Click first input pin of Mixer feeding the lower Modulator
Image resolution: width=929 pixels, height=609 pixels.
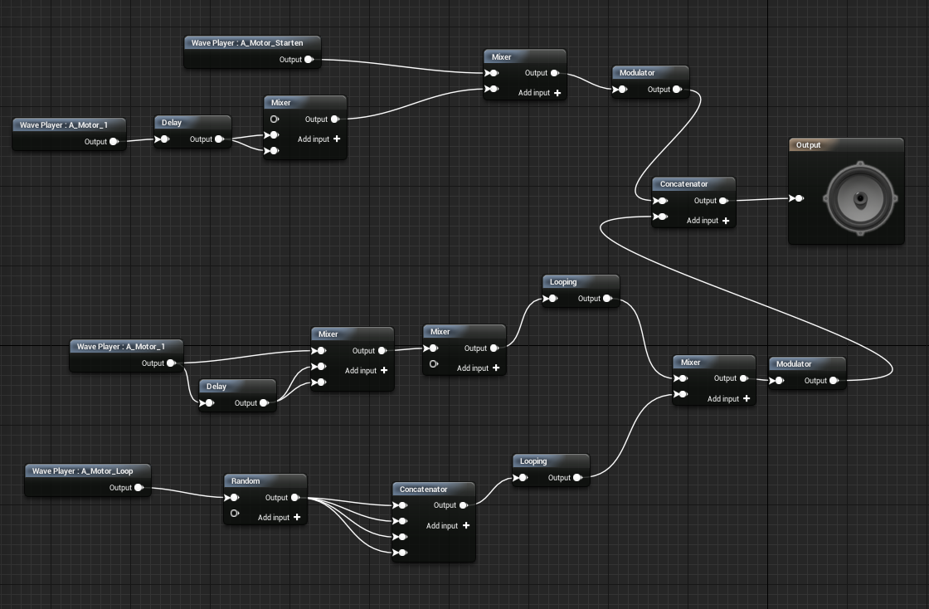pyautogui.click(x=681, y=378)
